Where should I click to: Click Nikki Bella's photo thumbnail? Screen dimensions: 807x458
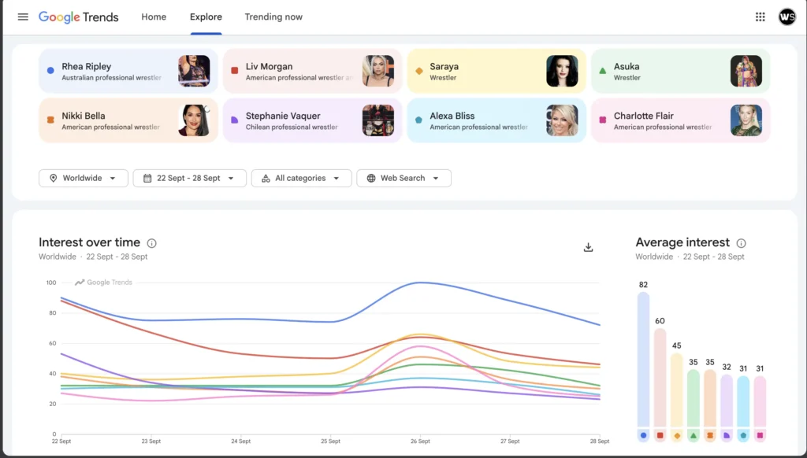coord(194,120)
